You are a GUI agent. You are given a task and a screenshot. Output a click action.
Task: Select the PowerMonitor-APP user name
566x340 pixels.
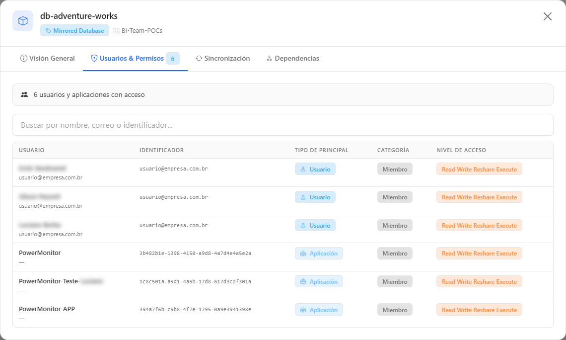tap(47, 309)
